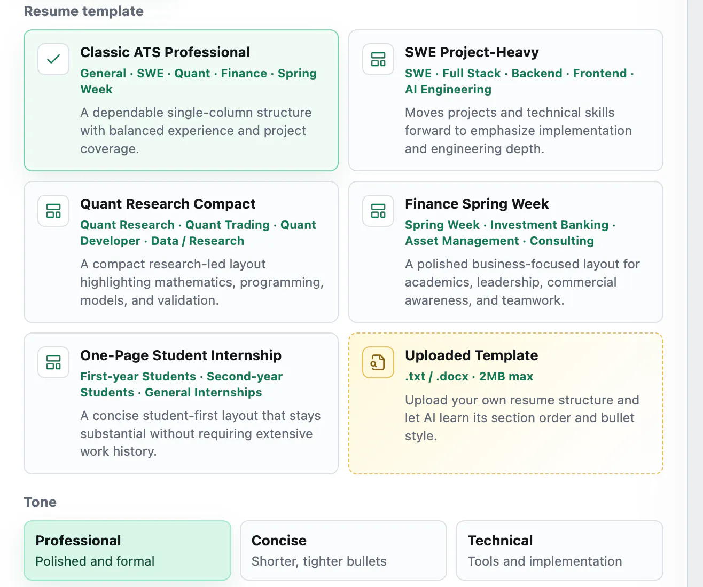Click the Spring Week Investment Banking tags
Viewport: 703px width, 587px height.
(x=510, y=233)
